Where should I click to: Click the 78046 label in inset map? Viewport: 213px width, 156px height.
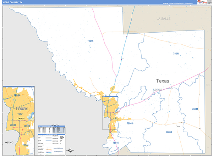click(25, 145)
